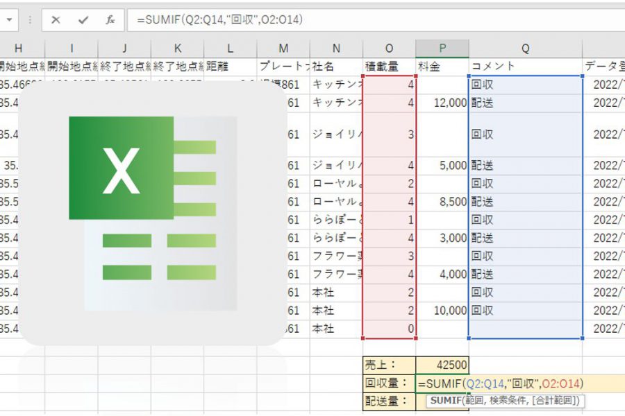Click the Enter checkmark formula bar icon
625x416 pixels.
(x=83, y=20)
